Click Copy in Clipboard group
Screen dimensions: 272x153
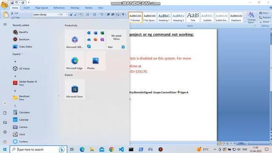[15, 17]
